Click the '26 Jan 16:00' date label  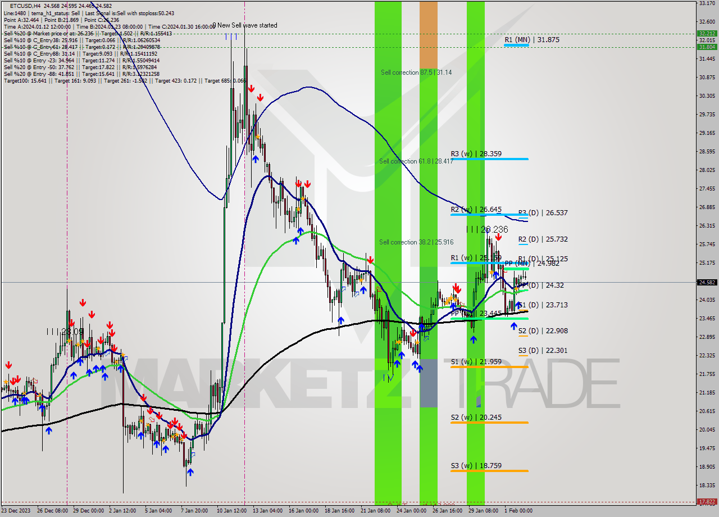pyautogui.click(x=448, y=511)
